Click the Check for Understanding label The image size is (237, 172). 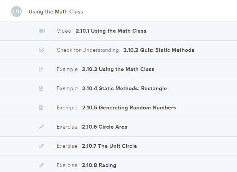(88, 50)
